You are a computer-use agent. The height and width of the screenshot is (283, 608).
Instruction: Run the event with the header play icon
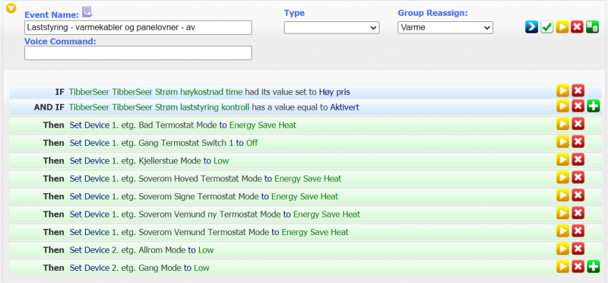[x=562, y=27]
